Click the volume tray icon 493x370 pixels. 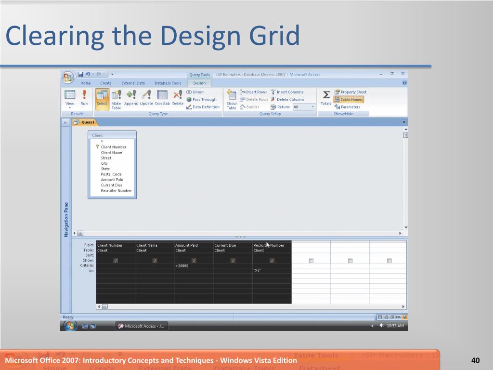(x=381, y=326)
